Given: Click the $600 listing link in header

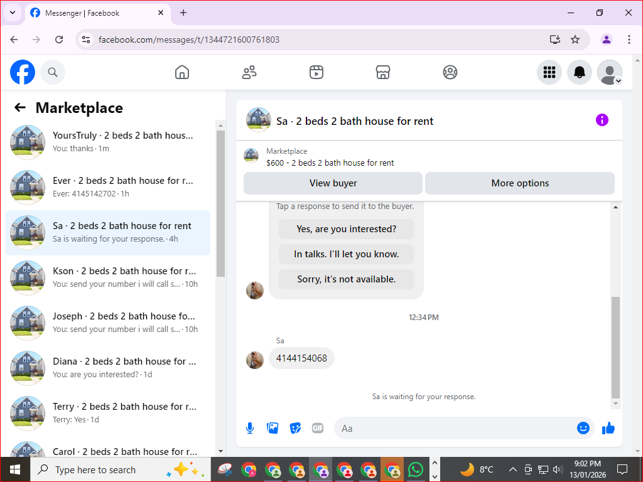Looking at the screenshot, I should click(x=330, y=163).
